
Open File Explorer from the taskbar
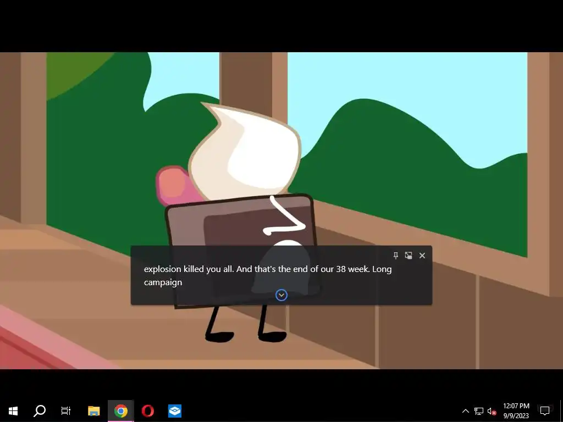[x=93, y=411]
